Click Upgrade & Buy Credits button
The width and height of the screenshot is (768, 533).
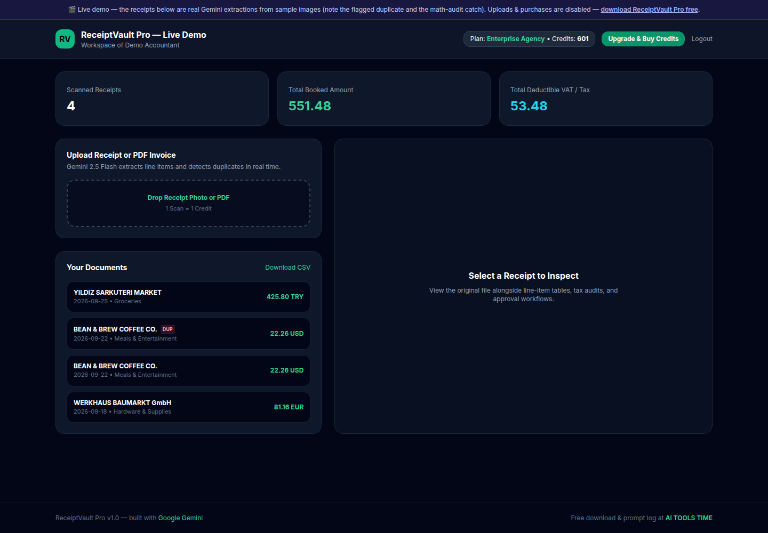point(643,39)
